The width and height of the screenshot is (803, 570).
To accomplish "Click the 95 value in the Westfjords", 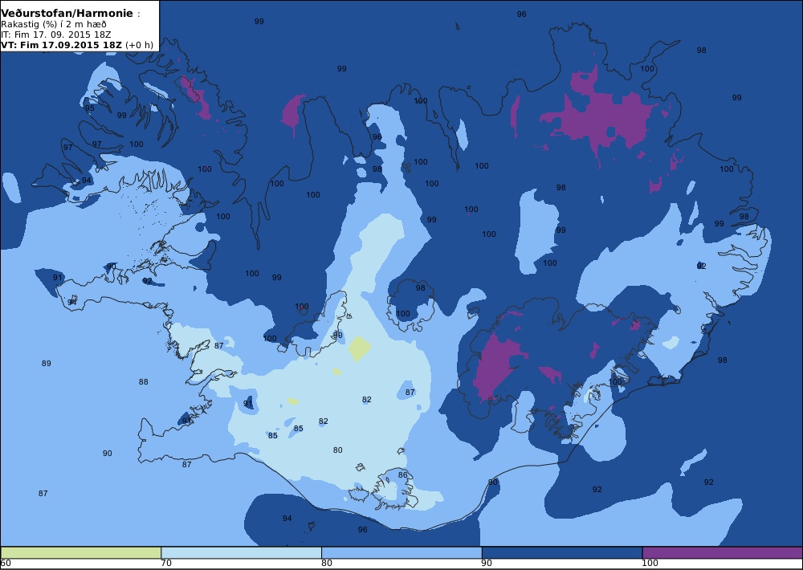I will (x=90, y=108).
